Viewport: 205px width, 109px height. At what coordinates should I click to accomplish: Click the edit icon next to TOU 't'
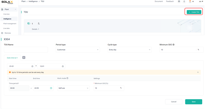pyautogui.click(x=39, y=24)
